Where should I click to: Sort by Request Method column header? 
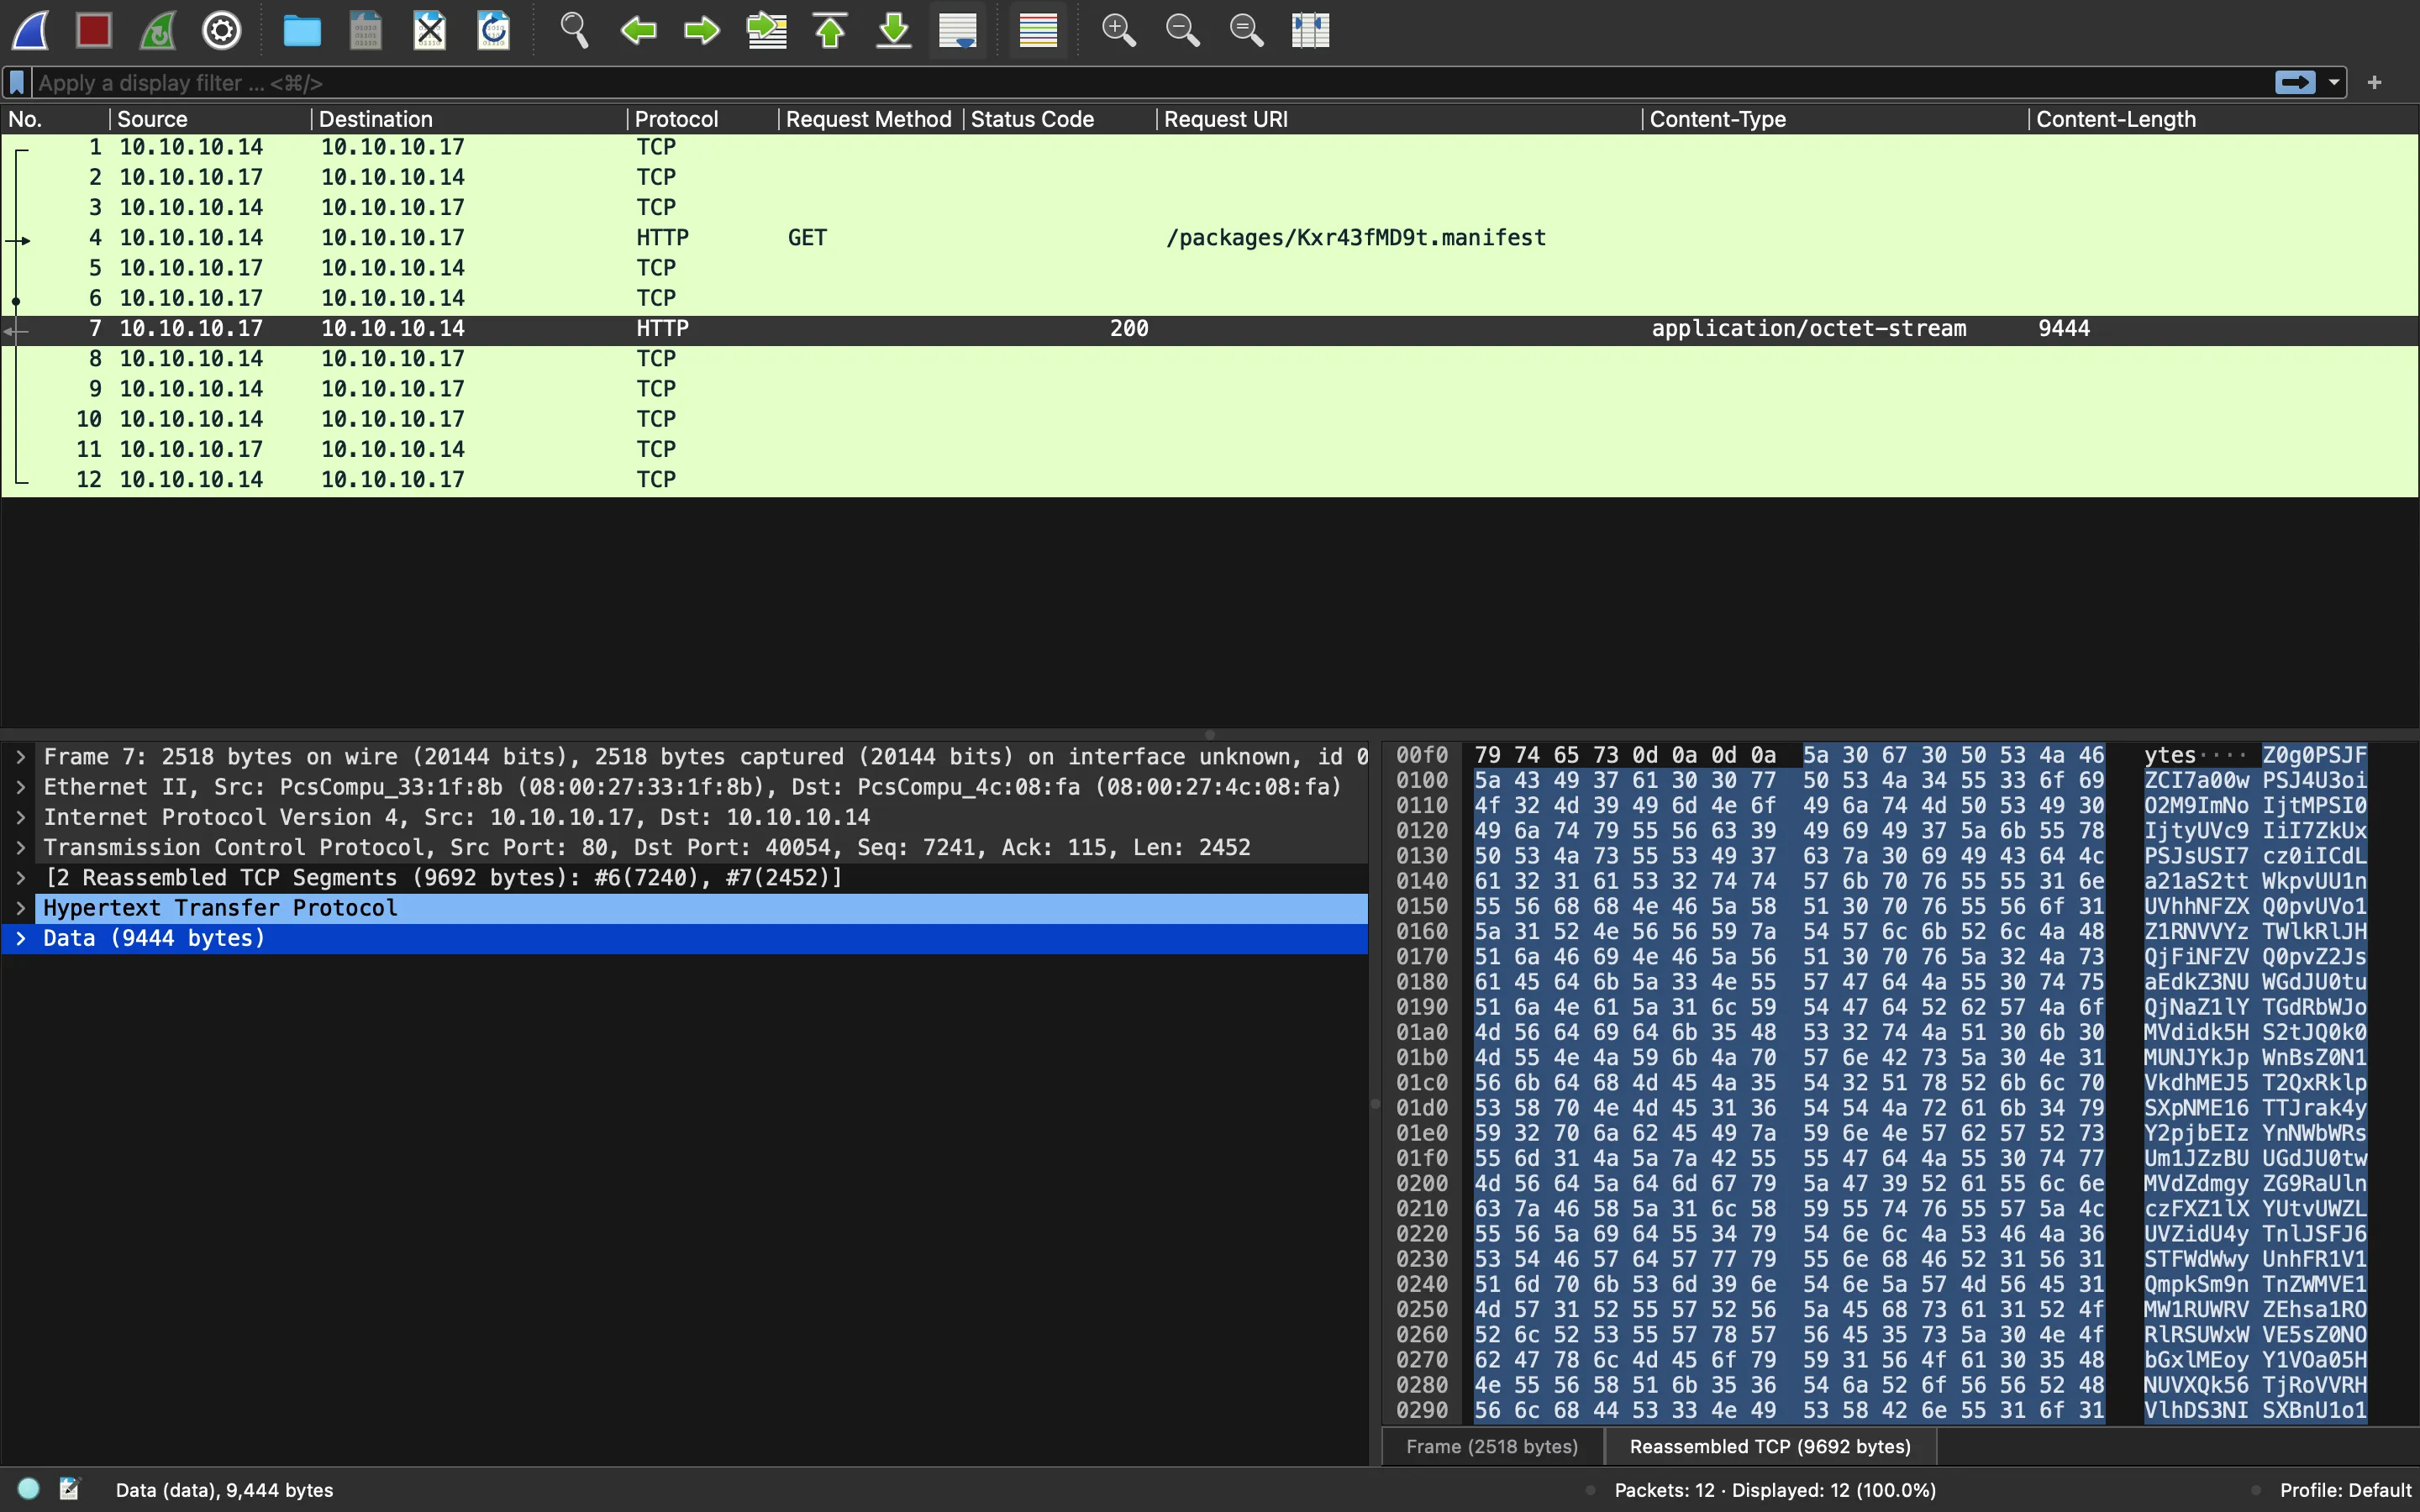tap(871, 119)
